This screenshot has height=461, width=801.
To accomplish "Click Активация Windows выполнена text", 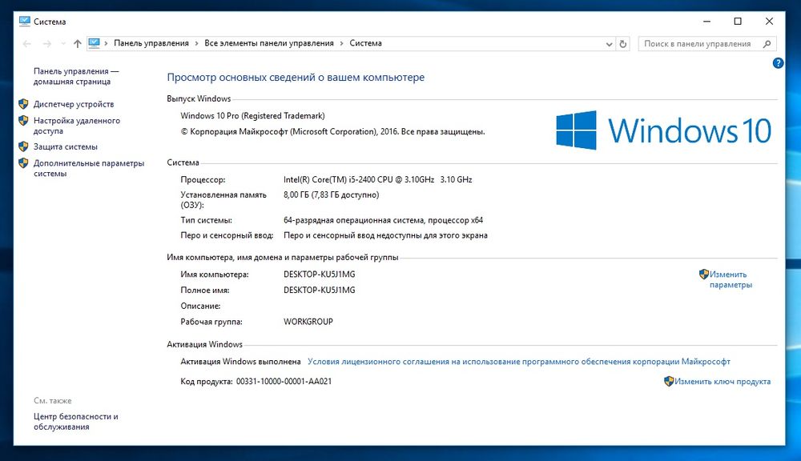I will tap(240, 362).
